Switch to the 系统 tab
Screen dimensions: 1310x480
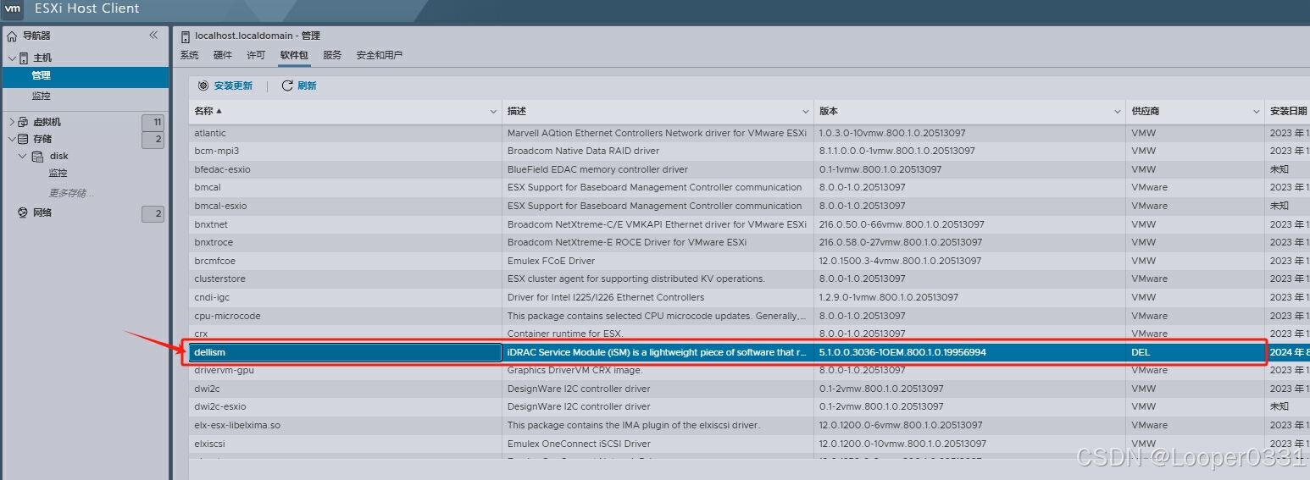[x=189, y=55]
